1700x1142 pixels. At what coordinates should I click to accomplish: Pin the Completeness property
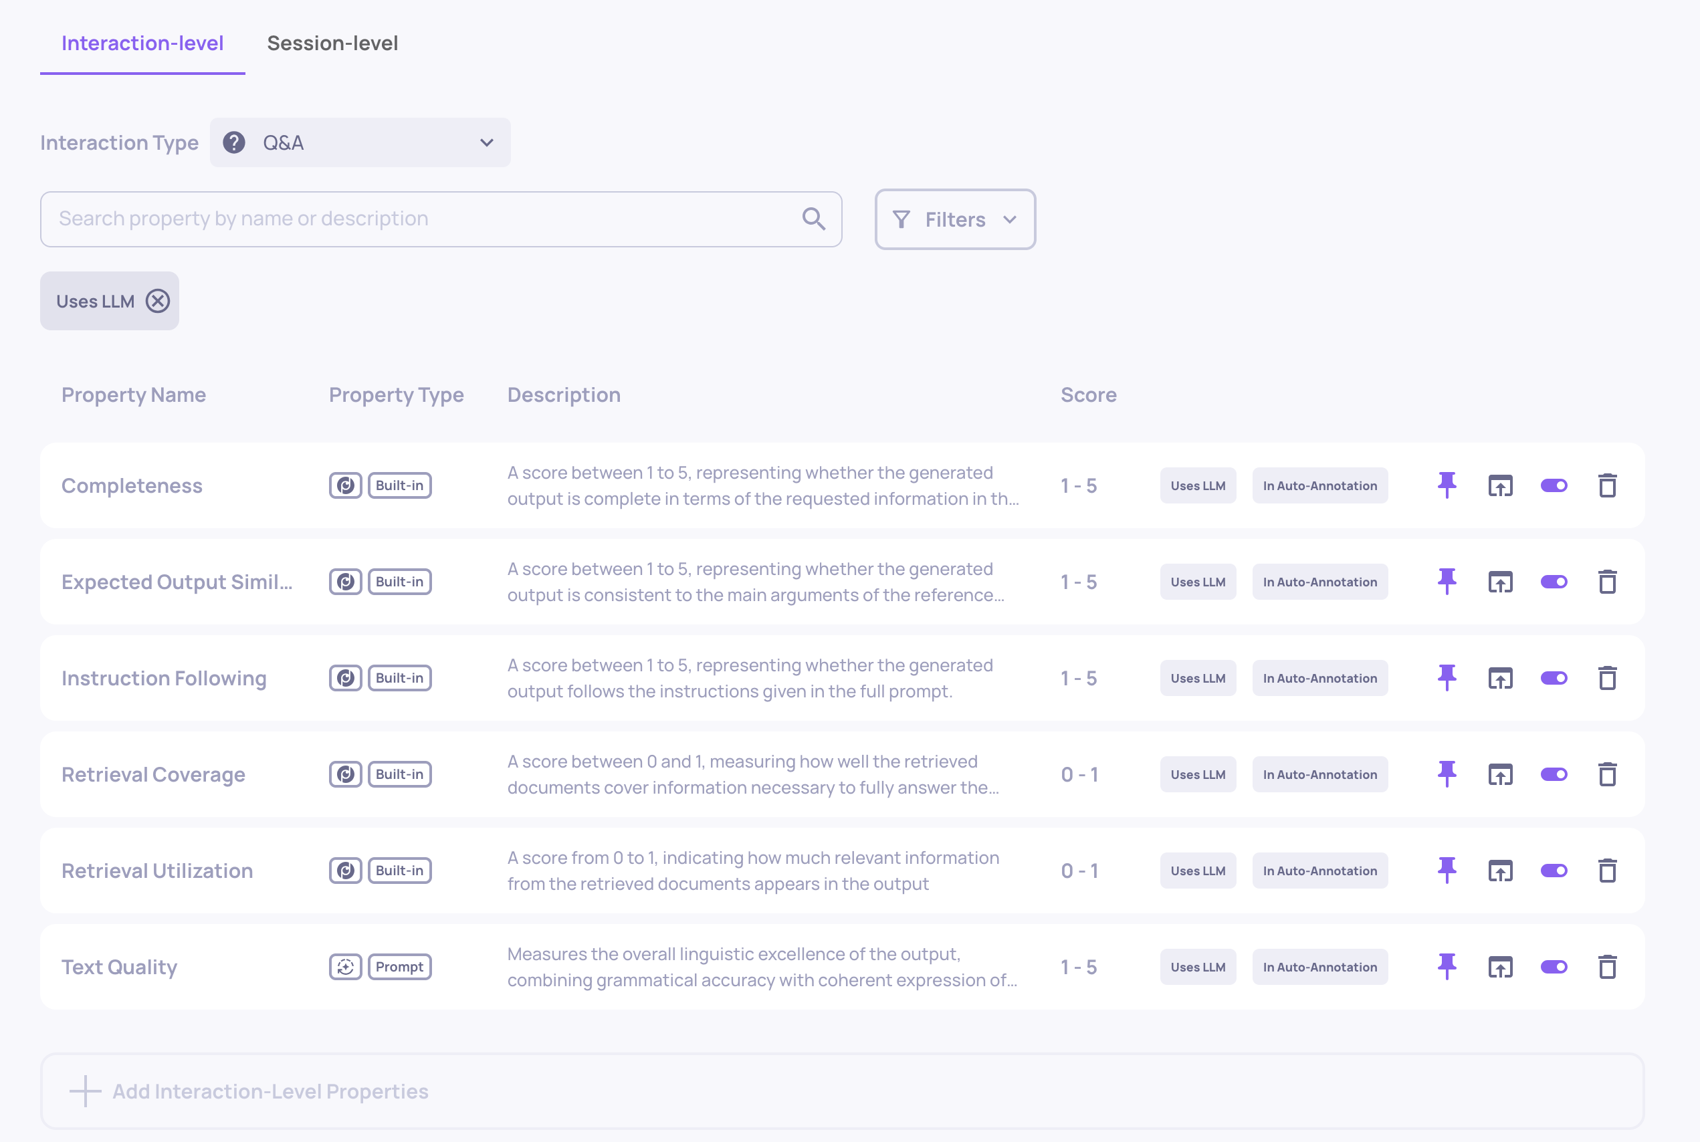1447,485
